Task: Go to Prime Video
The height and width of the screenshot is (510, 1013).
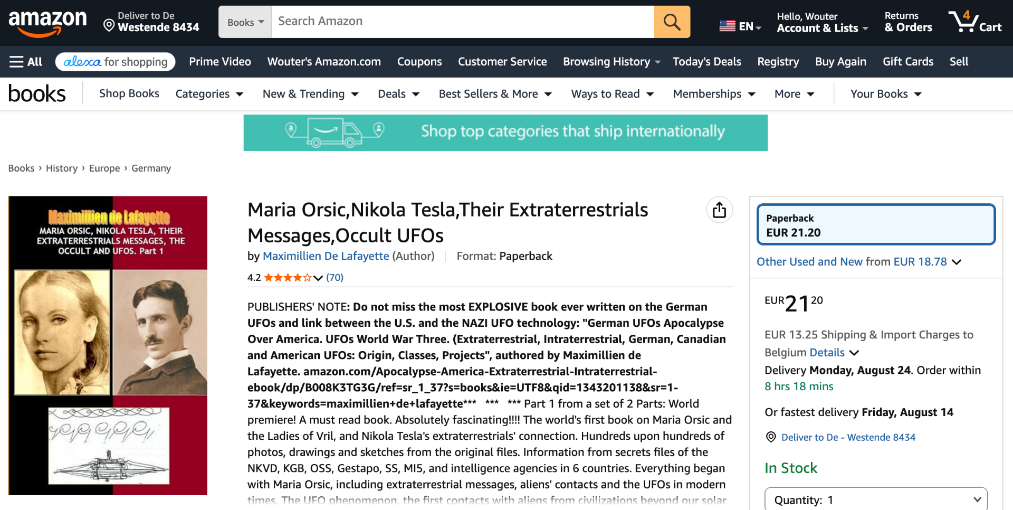Action: [x=220, y=62]
